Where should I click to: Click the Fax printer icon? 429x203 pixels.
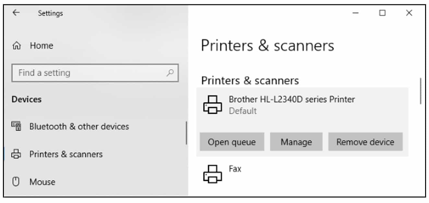213,174
